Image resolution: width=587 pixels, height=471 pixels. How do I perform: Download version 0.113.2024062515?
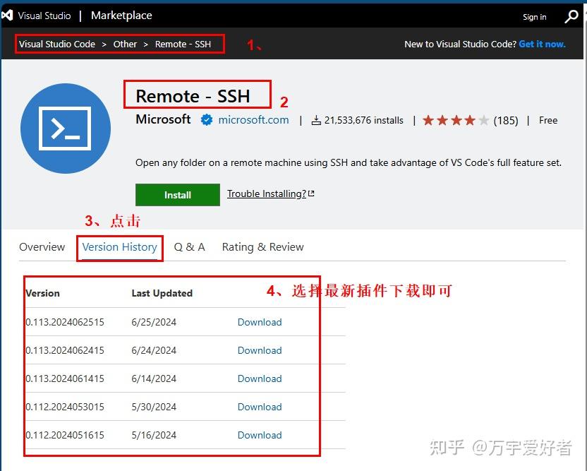pyautogui.click(x=260, y=322)
